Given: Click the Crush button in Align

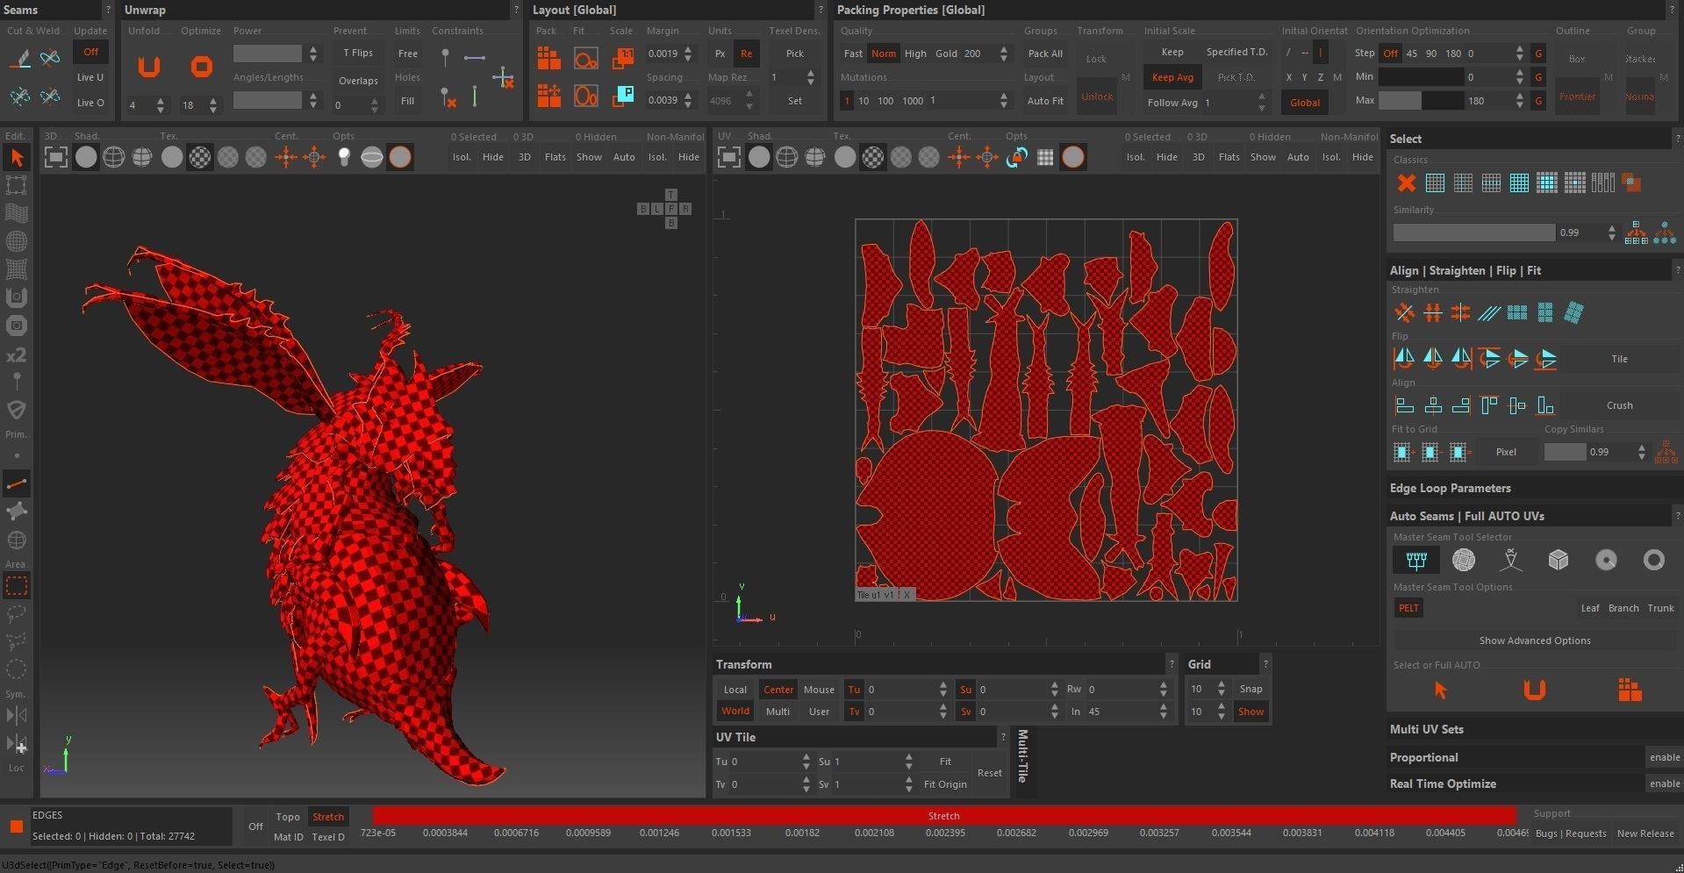Looking at the screenshot, I should [x=1619, y=405].
